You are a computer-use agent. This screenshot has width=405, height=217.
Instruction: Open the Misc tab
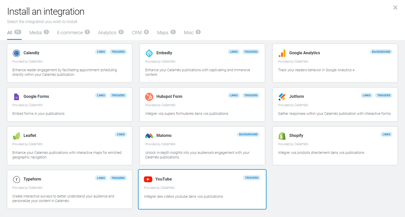pyautogui.click(x=192, y=33)
